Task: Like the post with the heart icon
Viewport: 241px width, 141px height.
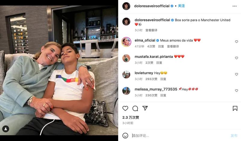Action: pyautogui.click(x=125, y=108)
